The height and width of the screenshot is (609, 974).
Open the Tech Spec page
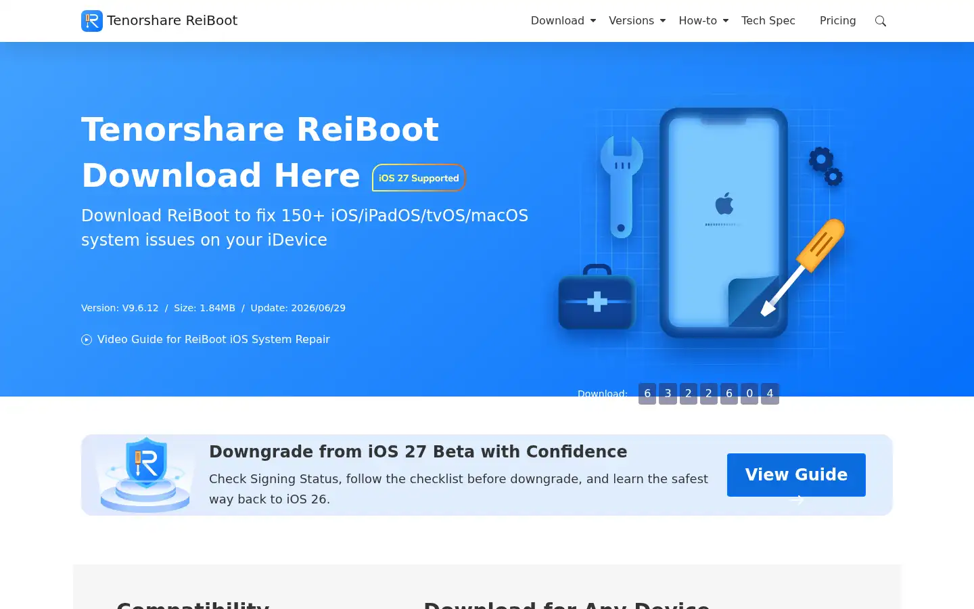click(x=768, y=21)
